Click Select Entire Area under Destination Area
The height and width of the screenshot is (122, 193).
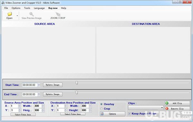tap(73, 114)
